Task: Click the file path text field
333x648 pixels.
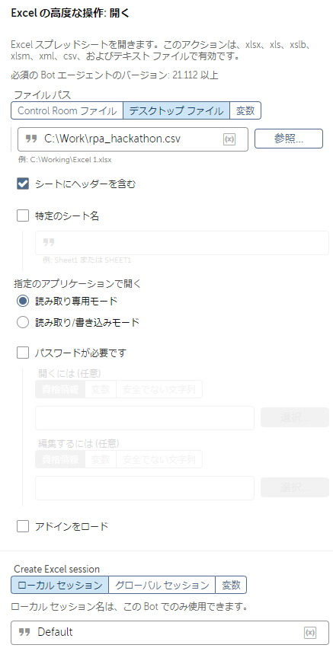Action: click(133, 139)
